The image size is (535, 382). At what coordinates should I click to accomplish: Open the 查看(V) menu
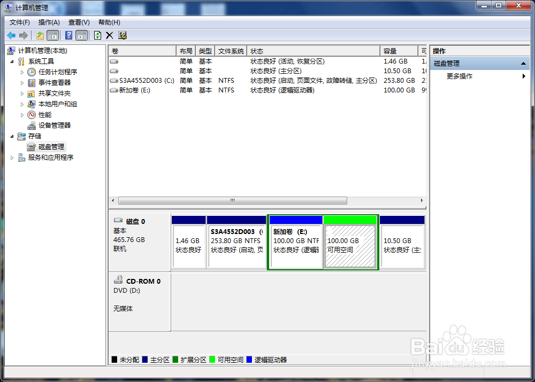tap(79, 22)
